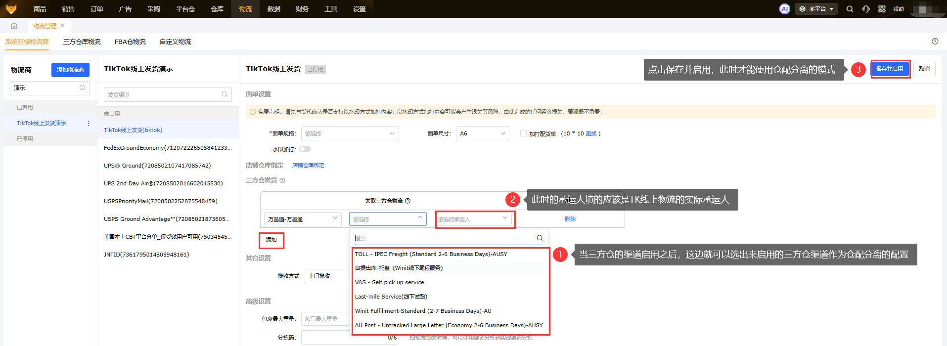Click the 分拣码 input field
The image size is (947, 346).
pos(351,338)
